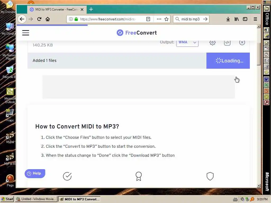
Task: Click the shield security feature icon
Action: click(210, 176)
